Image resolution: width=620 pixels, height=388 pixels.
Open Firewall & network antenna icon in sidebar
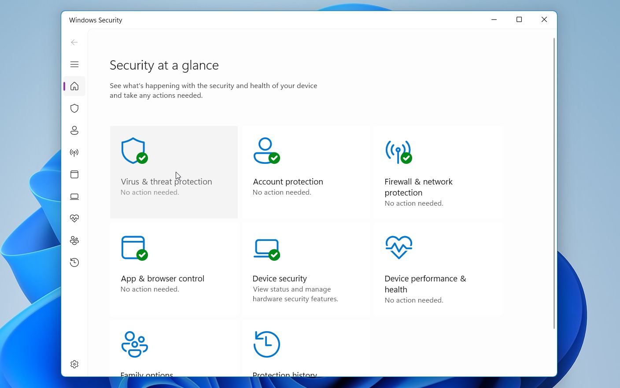(74, 152)
